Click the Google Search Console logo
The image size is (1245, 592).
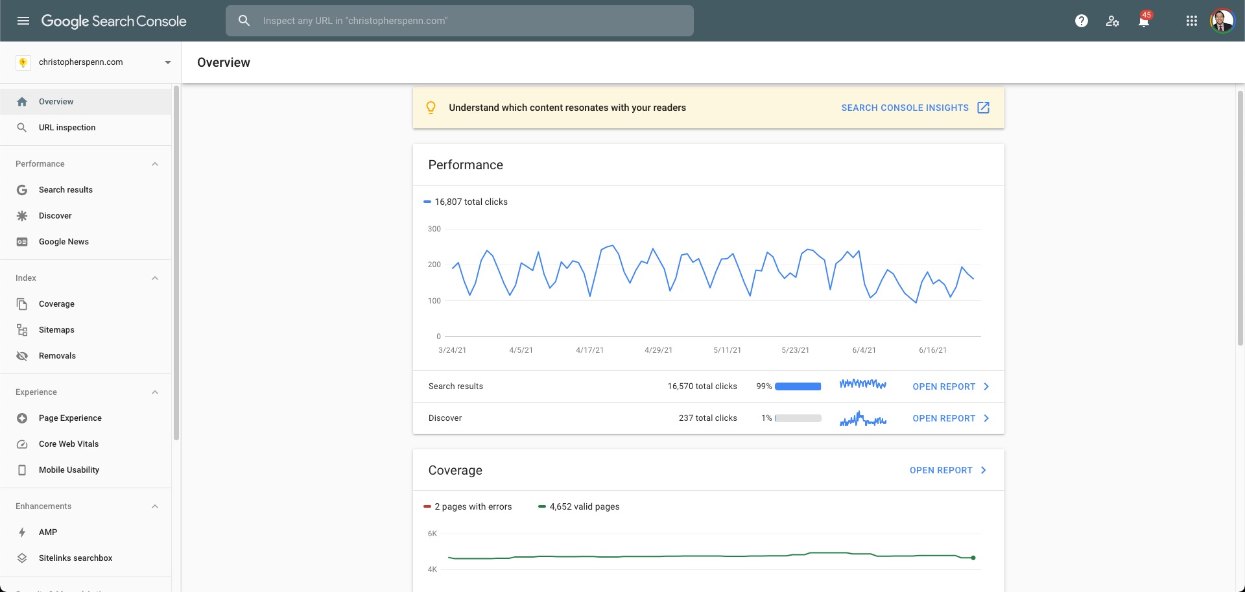coord(114,21)
